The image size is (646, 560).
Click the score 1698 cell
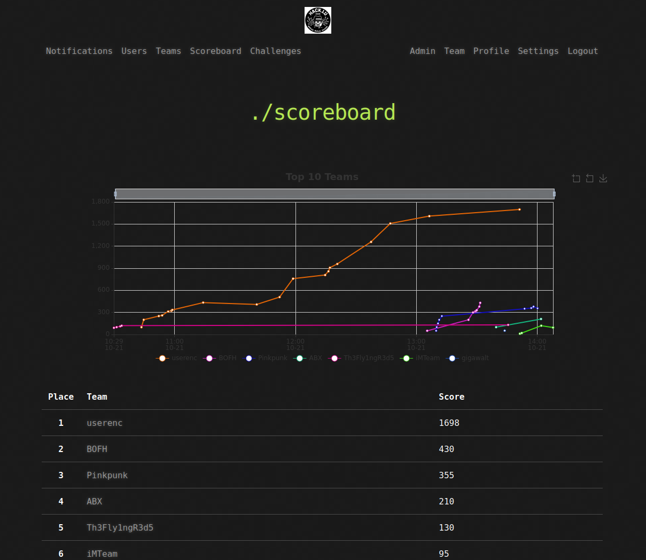tap(449, 423)
